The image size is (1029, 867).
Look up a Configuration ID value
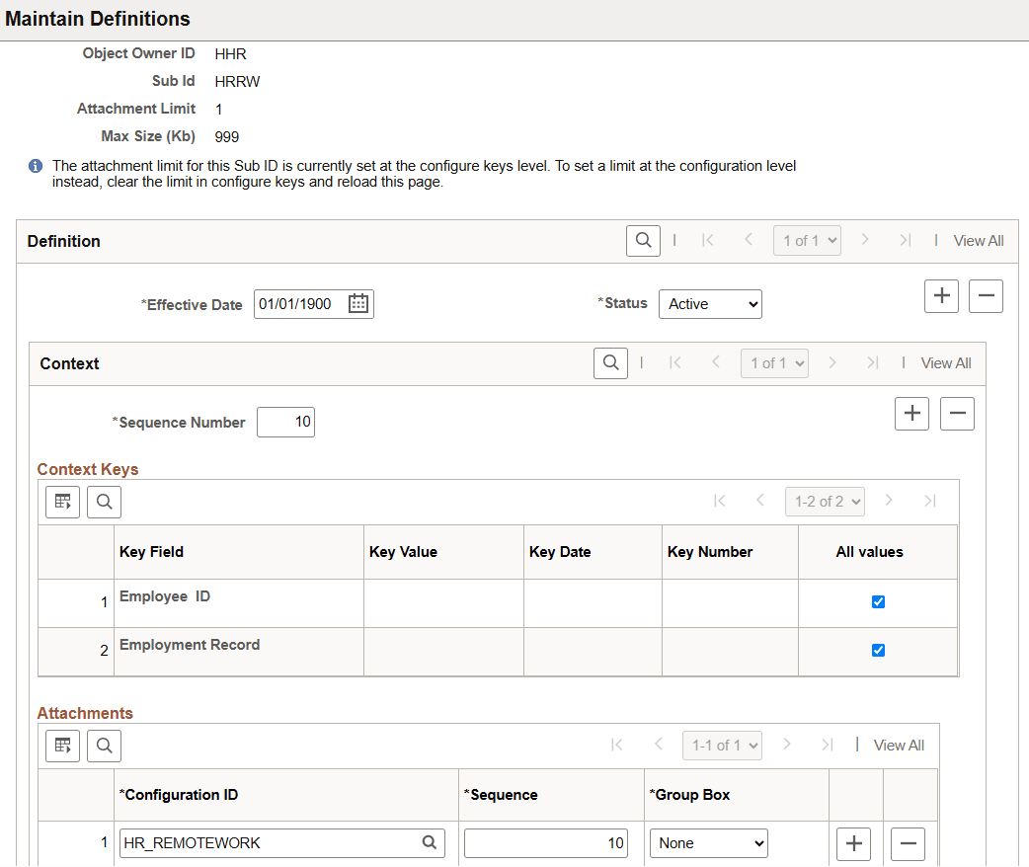pyautogui.click(x=429, y=842)
